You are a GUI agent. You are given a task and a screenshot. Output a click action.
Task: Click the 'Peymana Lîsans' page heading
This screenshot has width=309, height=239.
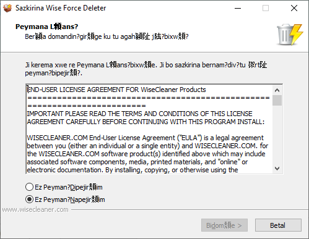[x=47, y=27]
